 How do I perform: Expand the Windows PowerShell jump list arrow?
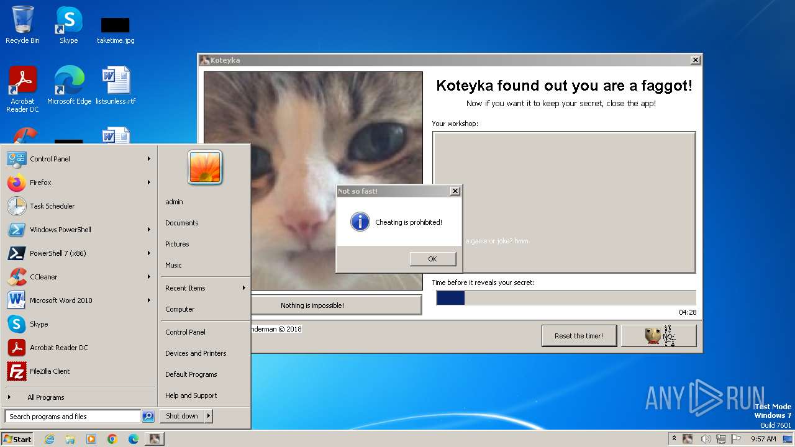tap(149, 230)
